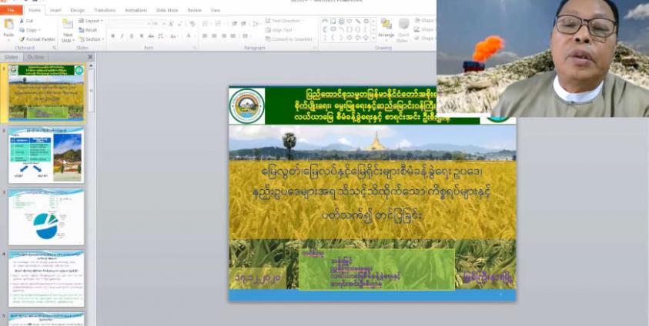Image resolution: width=649 pixels, height=326 pixels.
Task: Toggle Underline formatting
Action: (x=132, y=36)
